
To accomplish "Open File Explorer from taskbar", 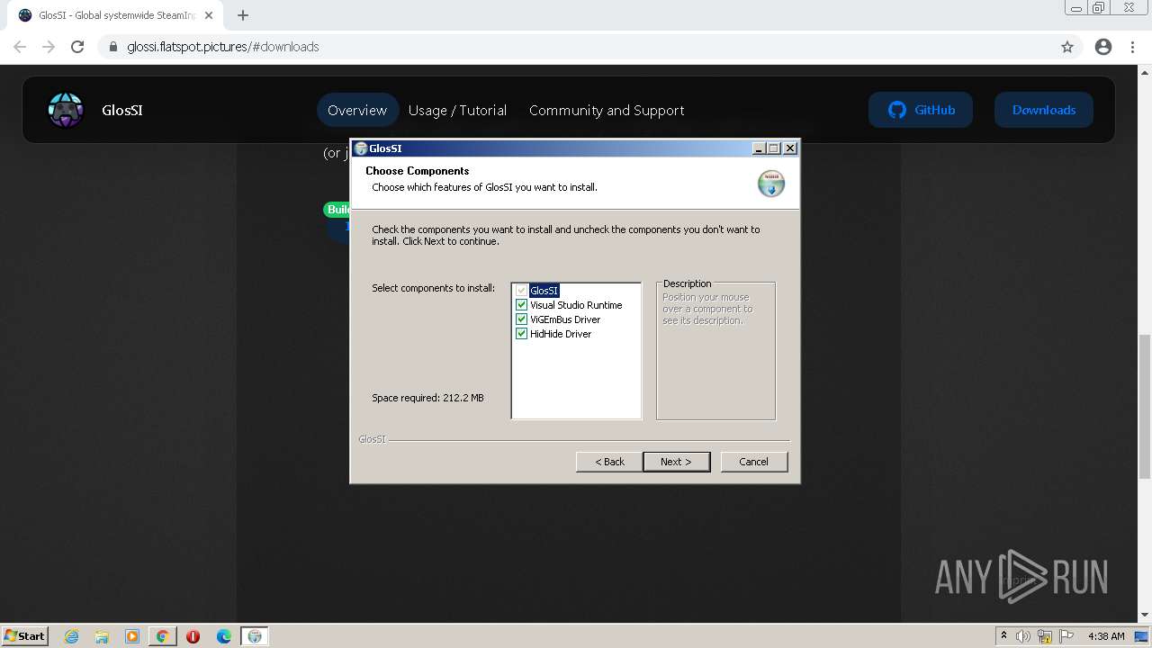I will point(102,636).
